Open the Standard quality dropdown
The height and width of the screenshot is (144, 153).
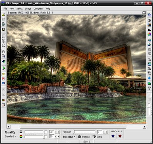click(10, 136)
